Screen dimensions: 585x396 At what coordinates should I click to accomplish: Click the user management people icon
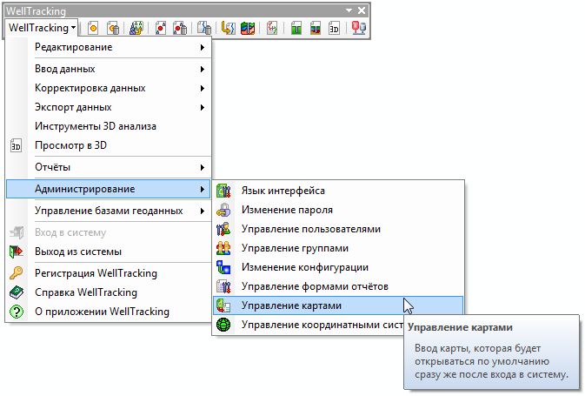pyautogui.click(x=224, y=229)
